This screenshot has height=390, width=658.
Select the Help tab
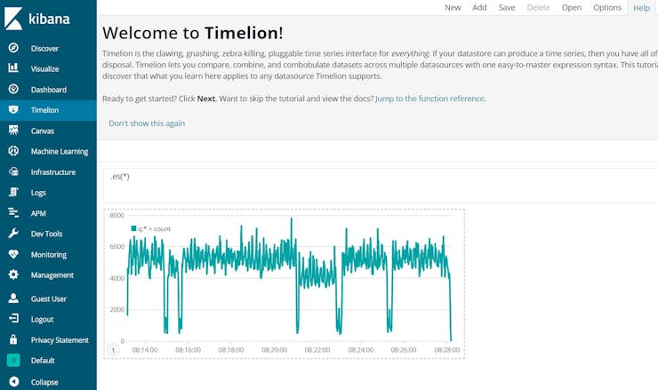pos(642,8)
